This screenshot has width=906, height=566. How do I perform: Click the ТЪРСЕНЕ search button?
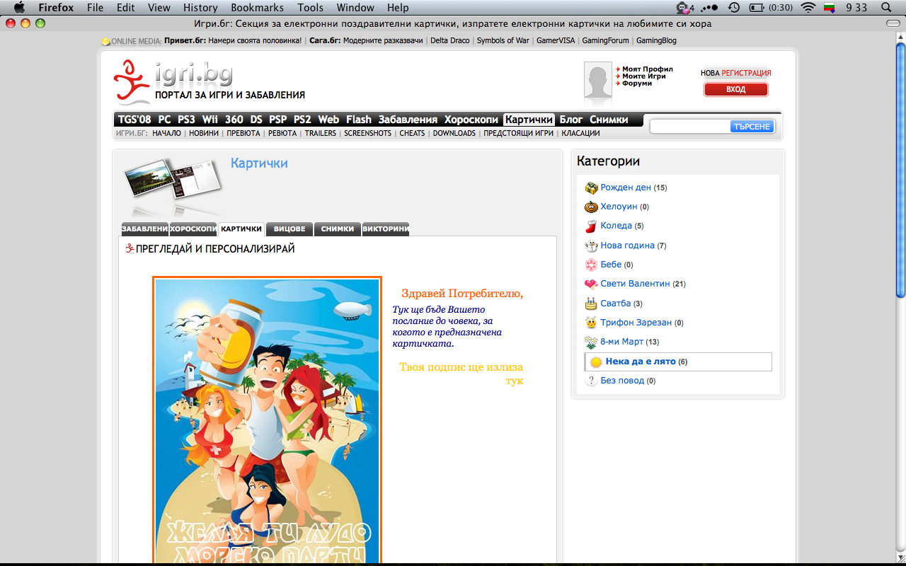pos(752,127)
